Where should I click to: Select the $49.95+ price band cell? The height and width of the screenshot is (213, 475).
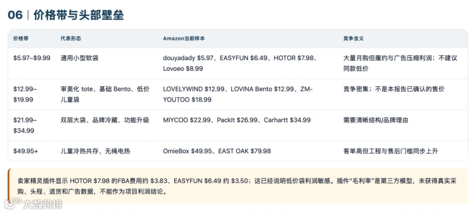tap(26, 151)
